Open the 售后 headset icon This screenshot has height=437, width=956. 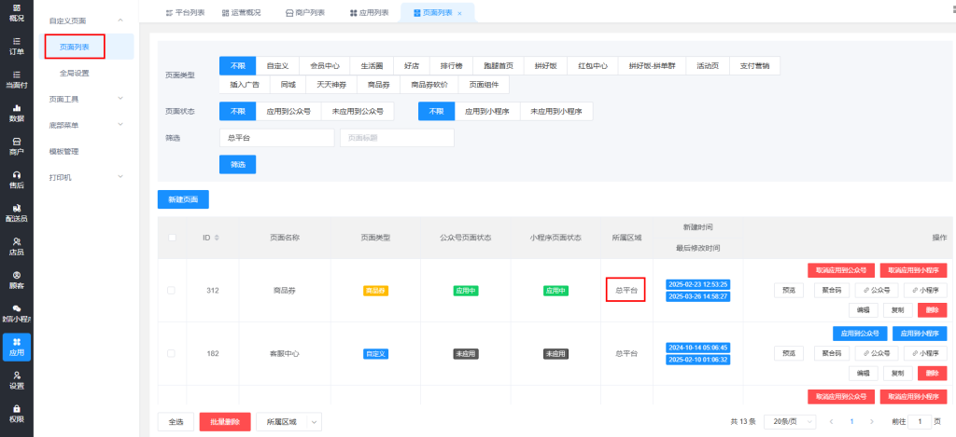click(x=16, y=180)
